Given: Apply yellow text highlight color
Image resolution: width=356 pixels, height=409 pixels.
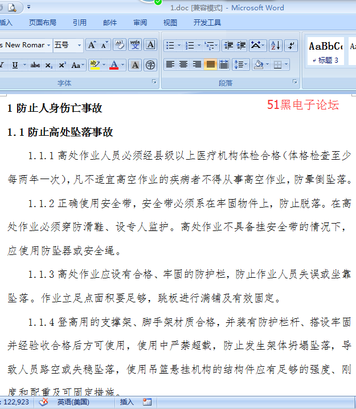Looking at the screenshot, I should pyautogui.click(x=95, y=65).
